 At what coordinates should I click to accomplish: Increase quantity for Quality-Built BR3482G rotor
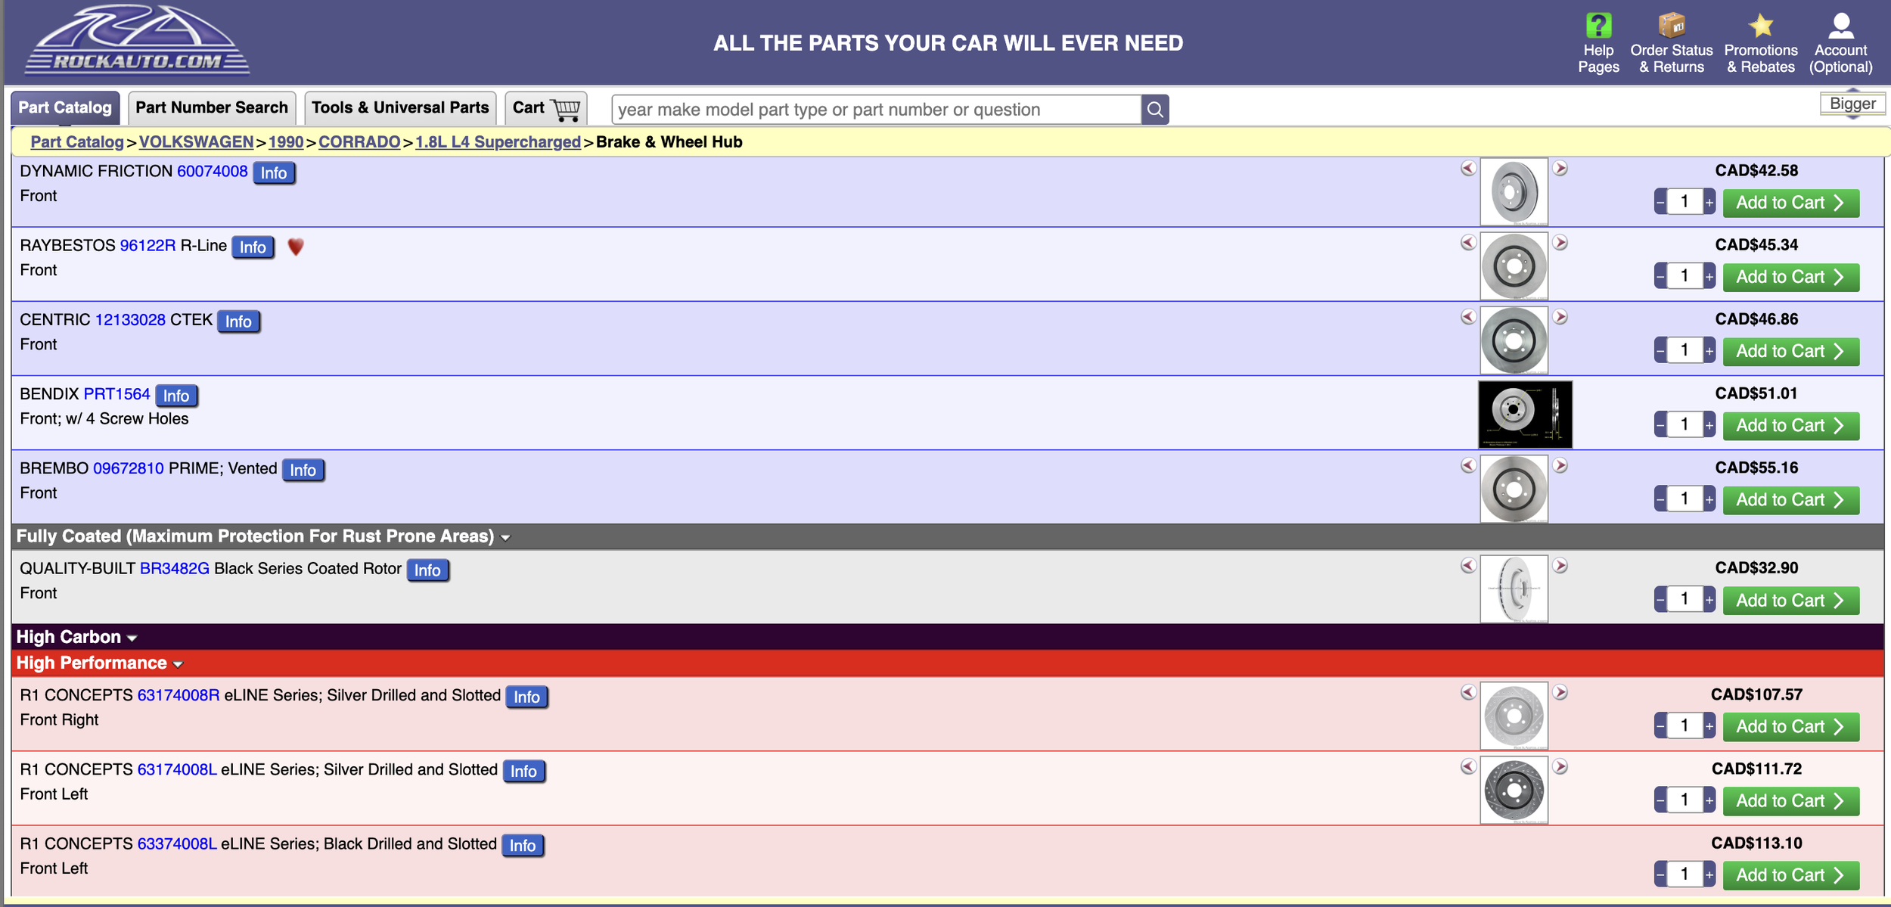tap(1709, 601)
